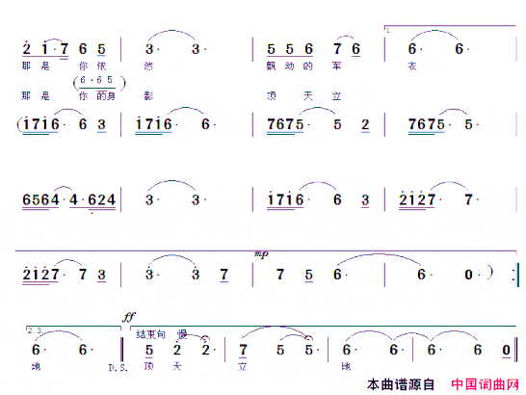The height and width of the screenshot is (395, 526).
Task: Click the closing parenthesis after the "0·" rest
Action: (x=490, y=273)
